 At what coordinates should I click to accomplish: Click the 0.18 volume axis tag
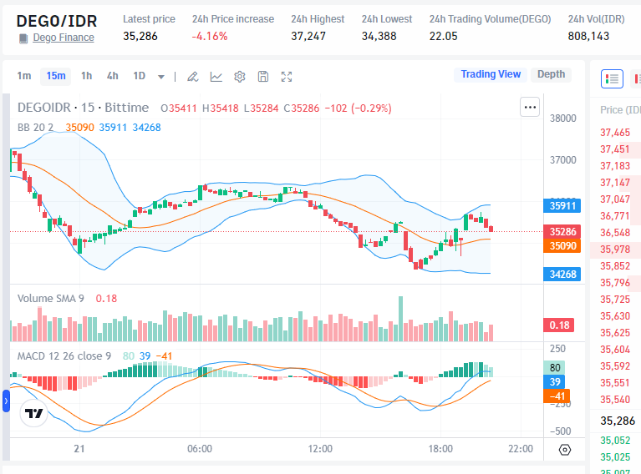(x=559, y=325)
